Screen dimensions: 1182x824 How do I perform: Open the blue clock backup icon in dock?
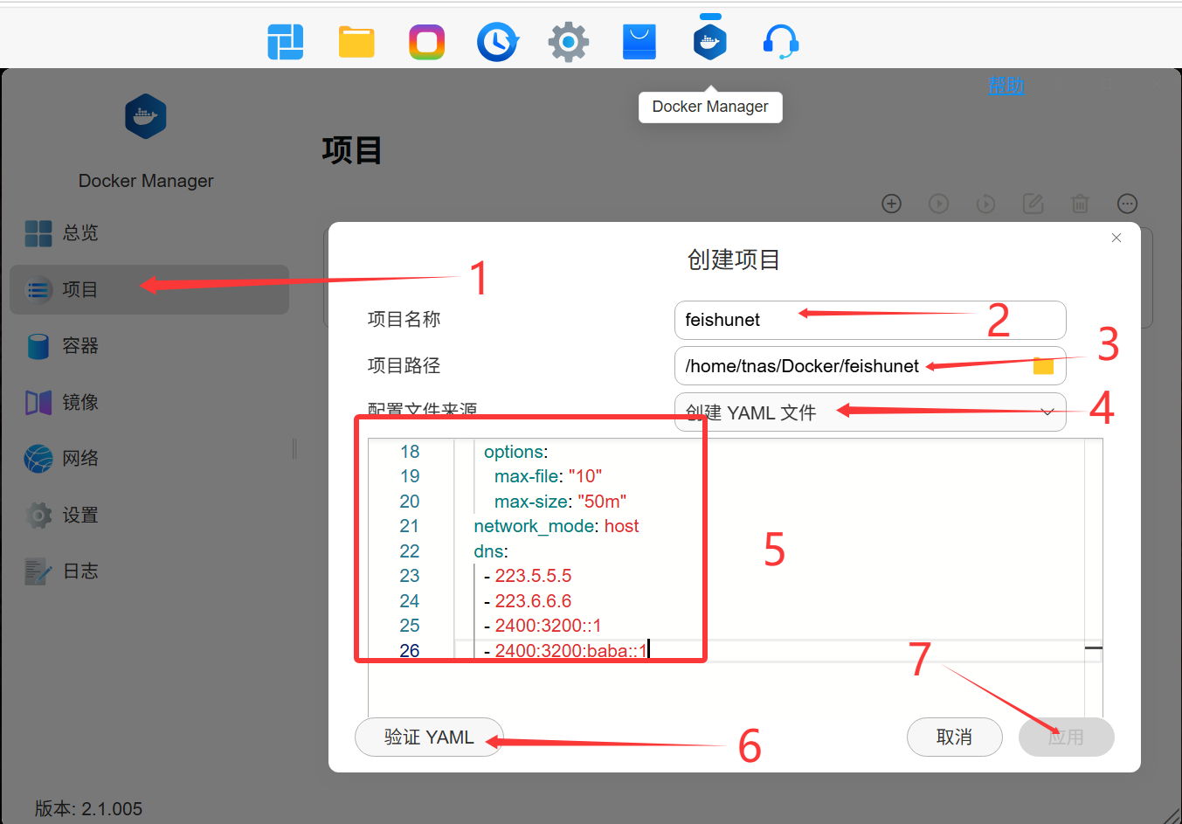(498, 41)
